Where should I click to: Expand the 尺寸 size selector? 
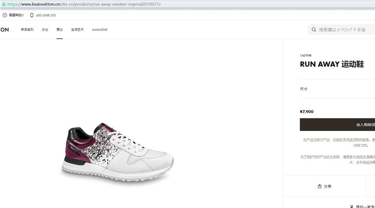[x=337, y=89]
